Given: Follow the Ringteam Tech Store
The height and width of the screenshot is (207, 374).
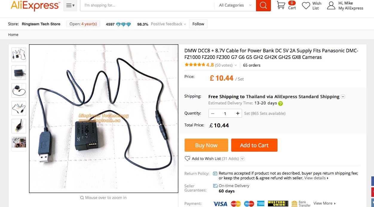Looking at the screenshot, I should click(198, 24).
